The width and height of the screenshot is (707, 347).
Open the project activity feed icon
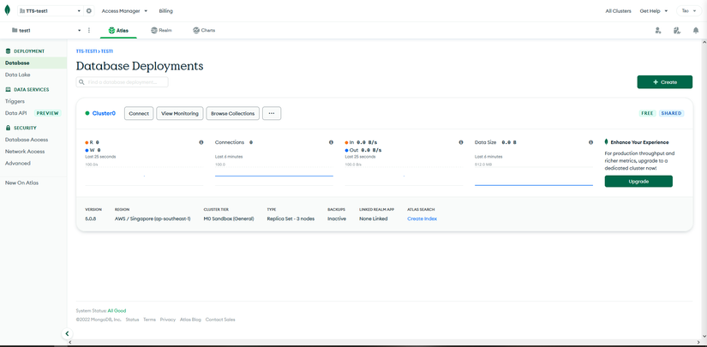click(x=677, y=30)
